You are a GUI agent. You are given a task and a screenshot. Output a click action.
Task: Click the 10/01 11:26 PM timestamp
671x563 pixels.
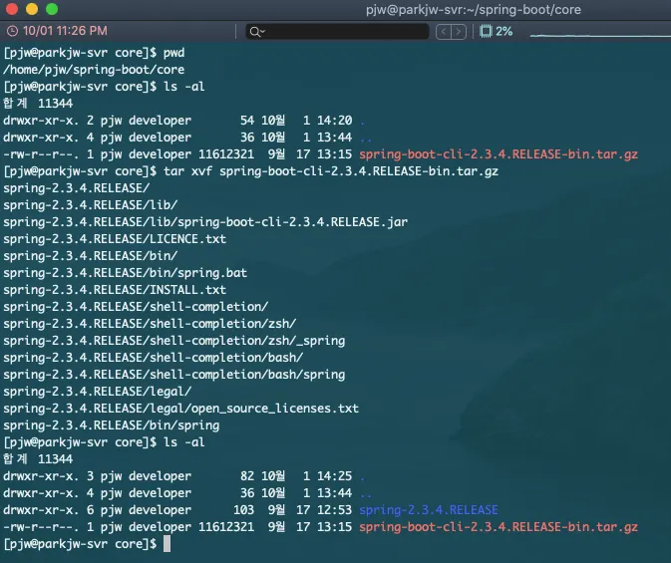pyautogui.click(x=65, y=31)
